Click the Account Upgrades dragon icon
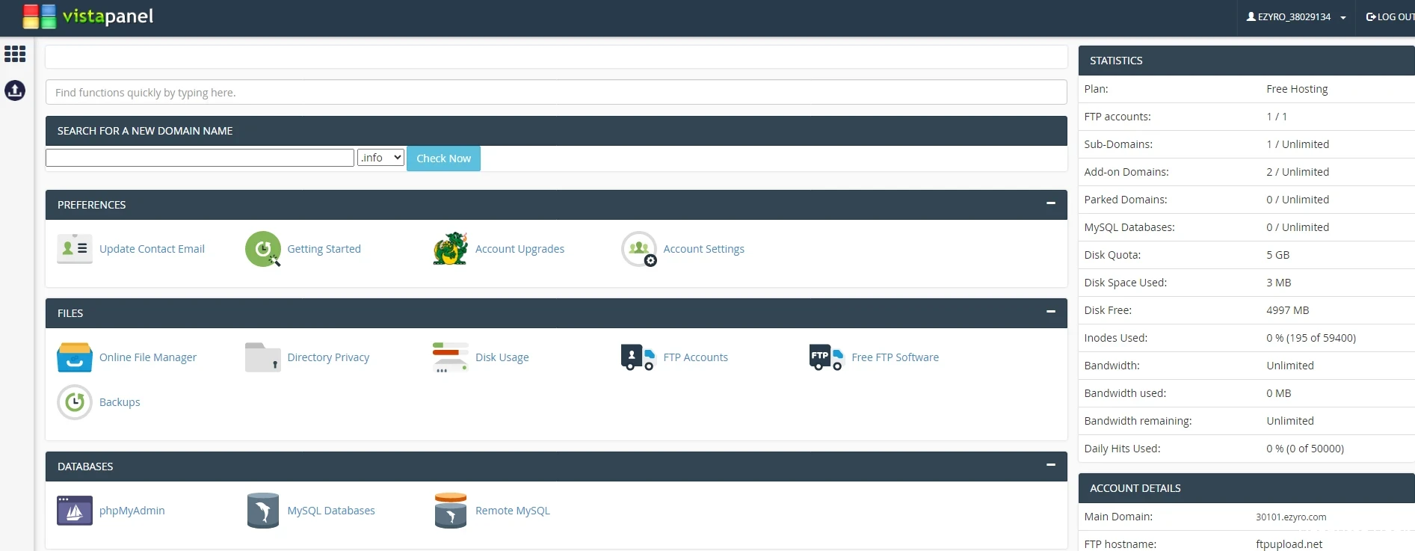 (450, 249)
